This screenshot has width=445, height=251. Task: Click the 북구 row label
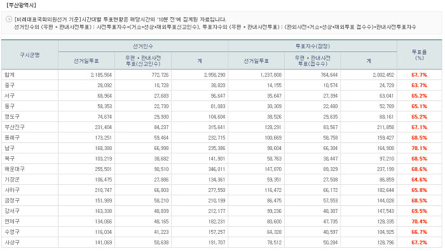pyautogui.click(x=10, y=158)
